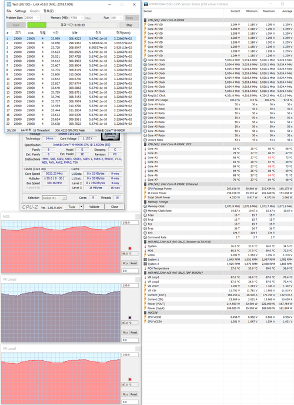
Task: Click the 0.0 minimum field in VR Loop2 graph
Action: click(130, 340)
